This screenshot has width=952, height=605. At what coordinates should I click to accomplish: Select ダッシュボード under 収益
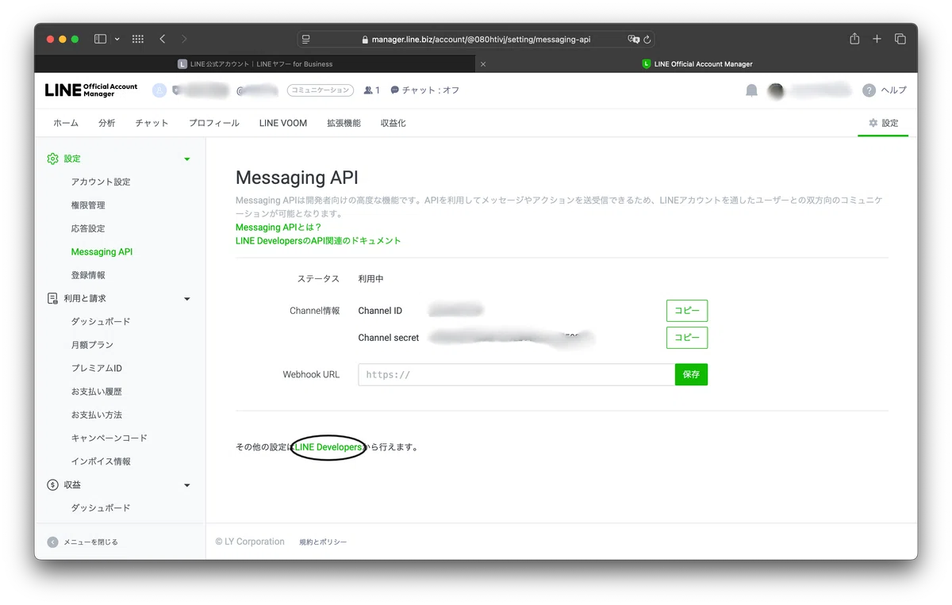(x=101, y=507)
